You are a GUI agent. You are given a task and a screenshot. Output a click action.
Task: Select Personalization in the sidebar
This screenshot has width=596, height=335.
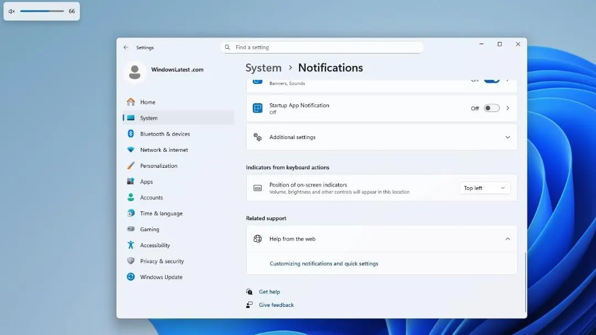click(158, 166)
